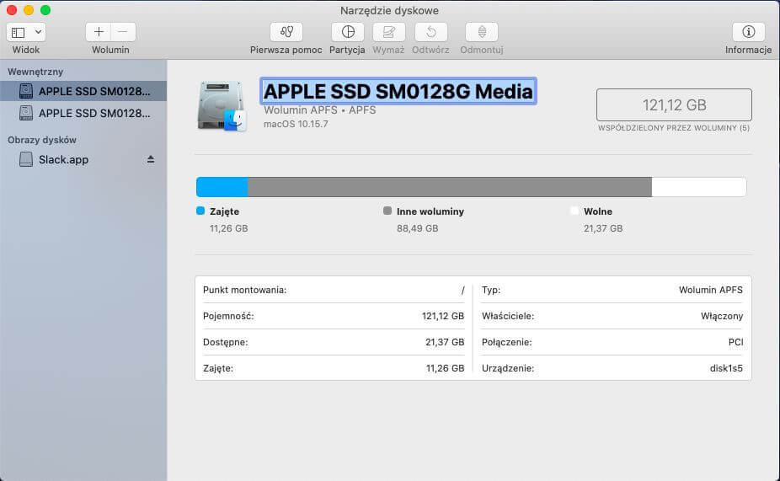Click the Zajęte 11,26 GB table value

click(x=446, y=369)
